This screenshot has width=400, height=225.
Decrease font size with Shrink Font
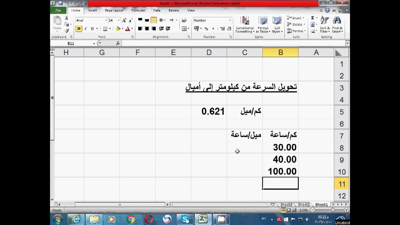click(130, 20)
